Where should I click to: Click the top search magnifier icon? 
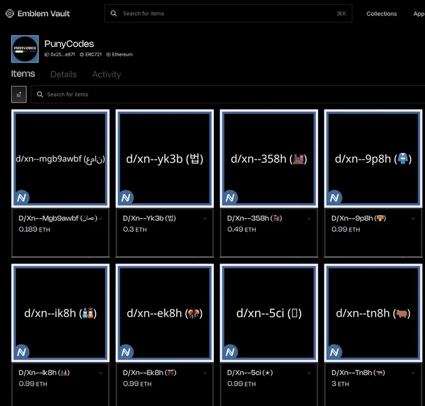pos(114,13)
